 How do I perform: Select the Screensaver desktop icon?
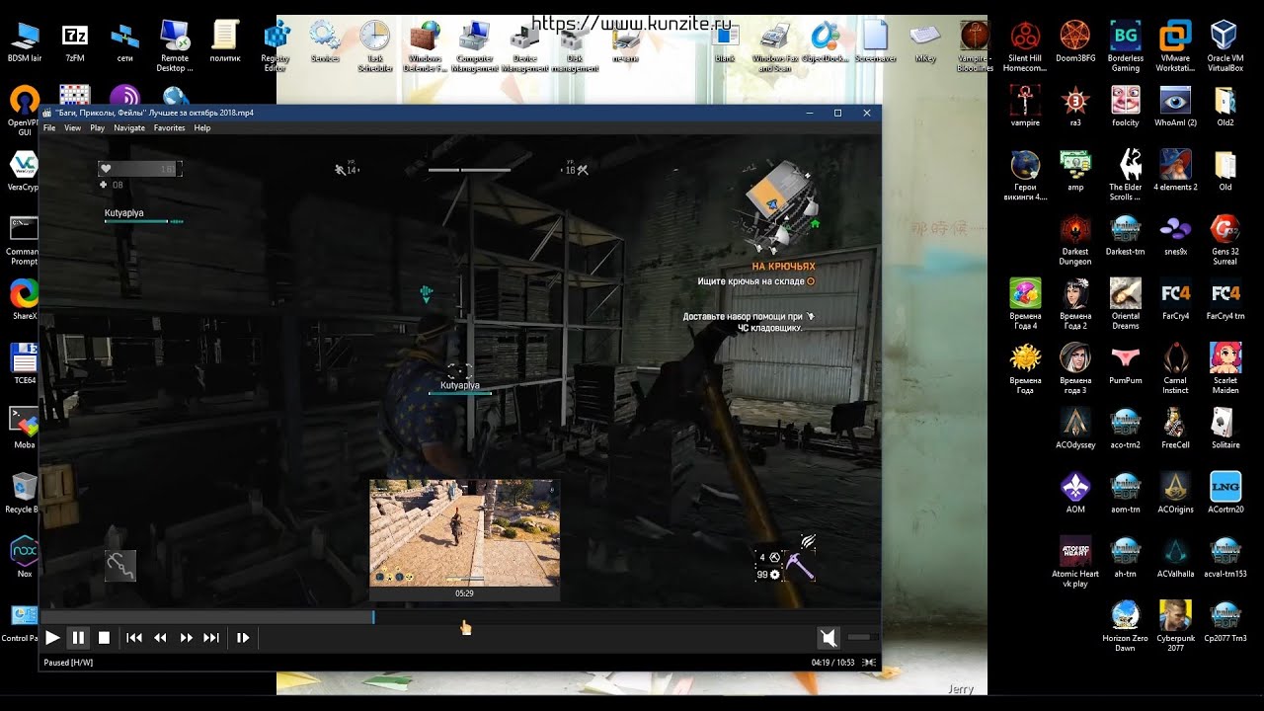click(875, 43)
